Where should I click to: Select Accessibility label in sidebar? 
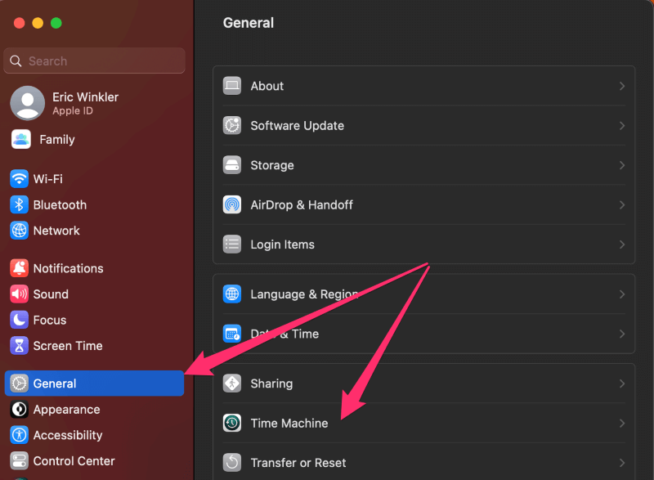[x=68, y=435]
